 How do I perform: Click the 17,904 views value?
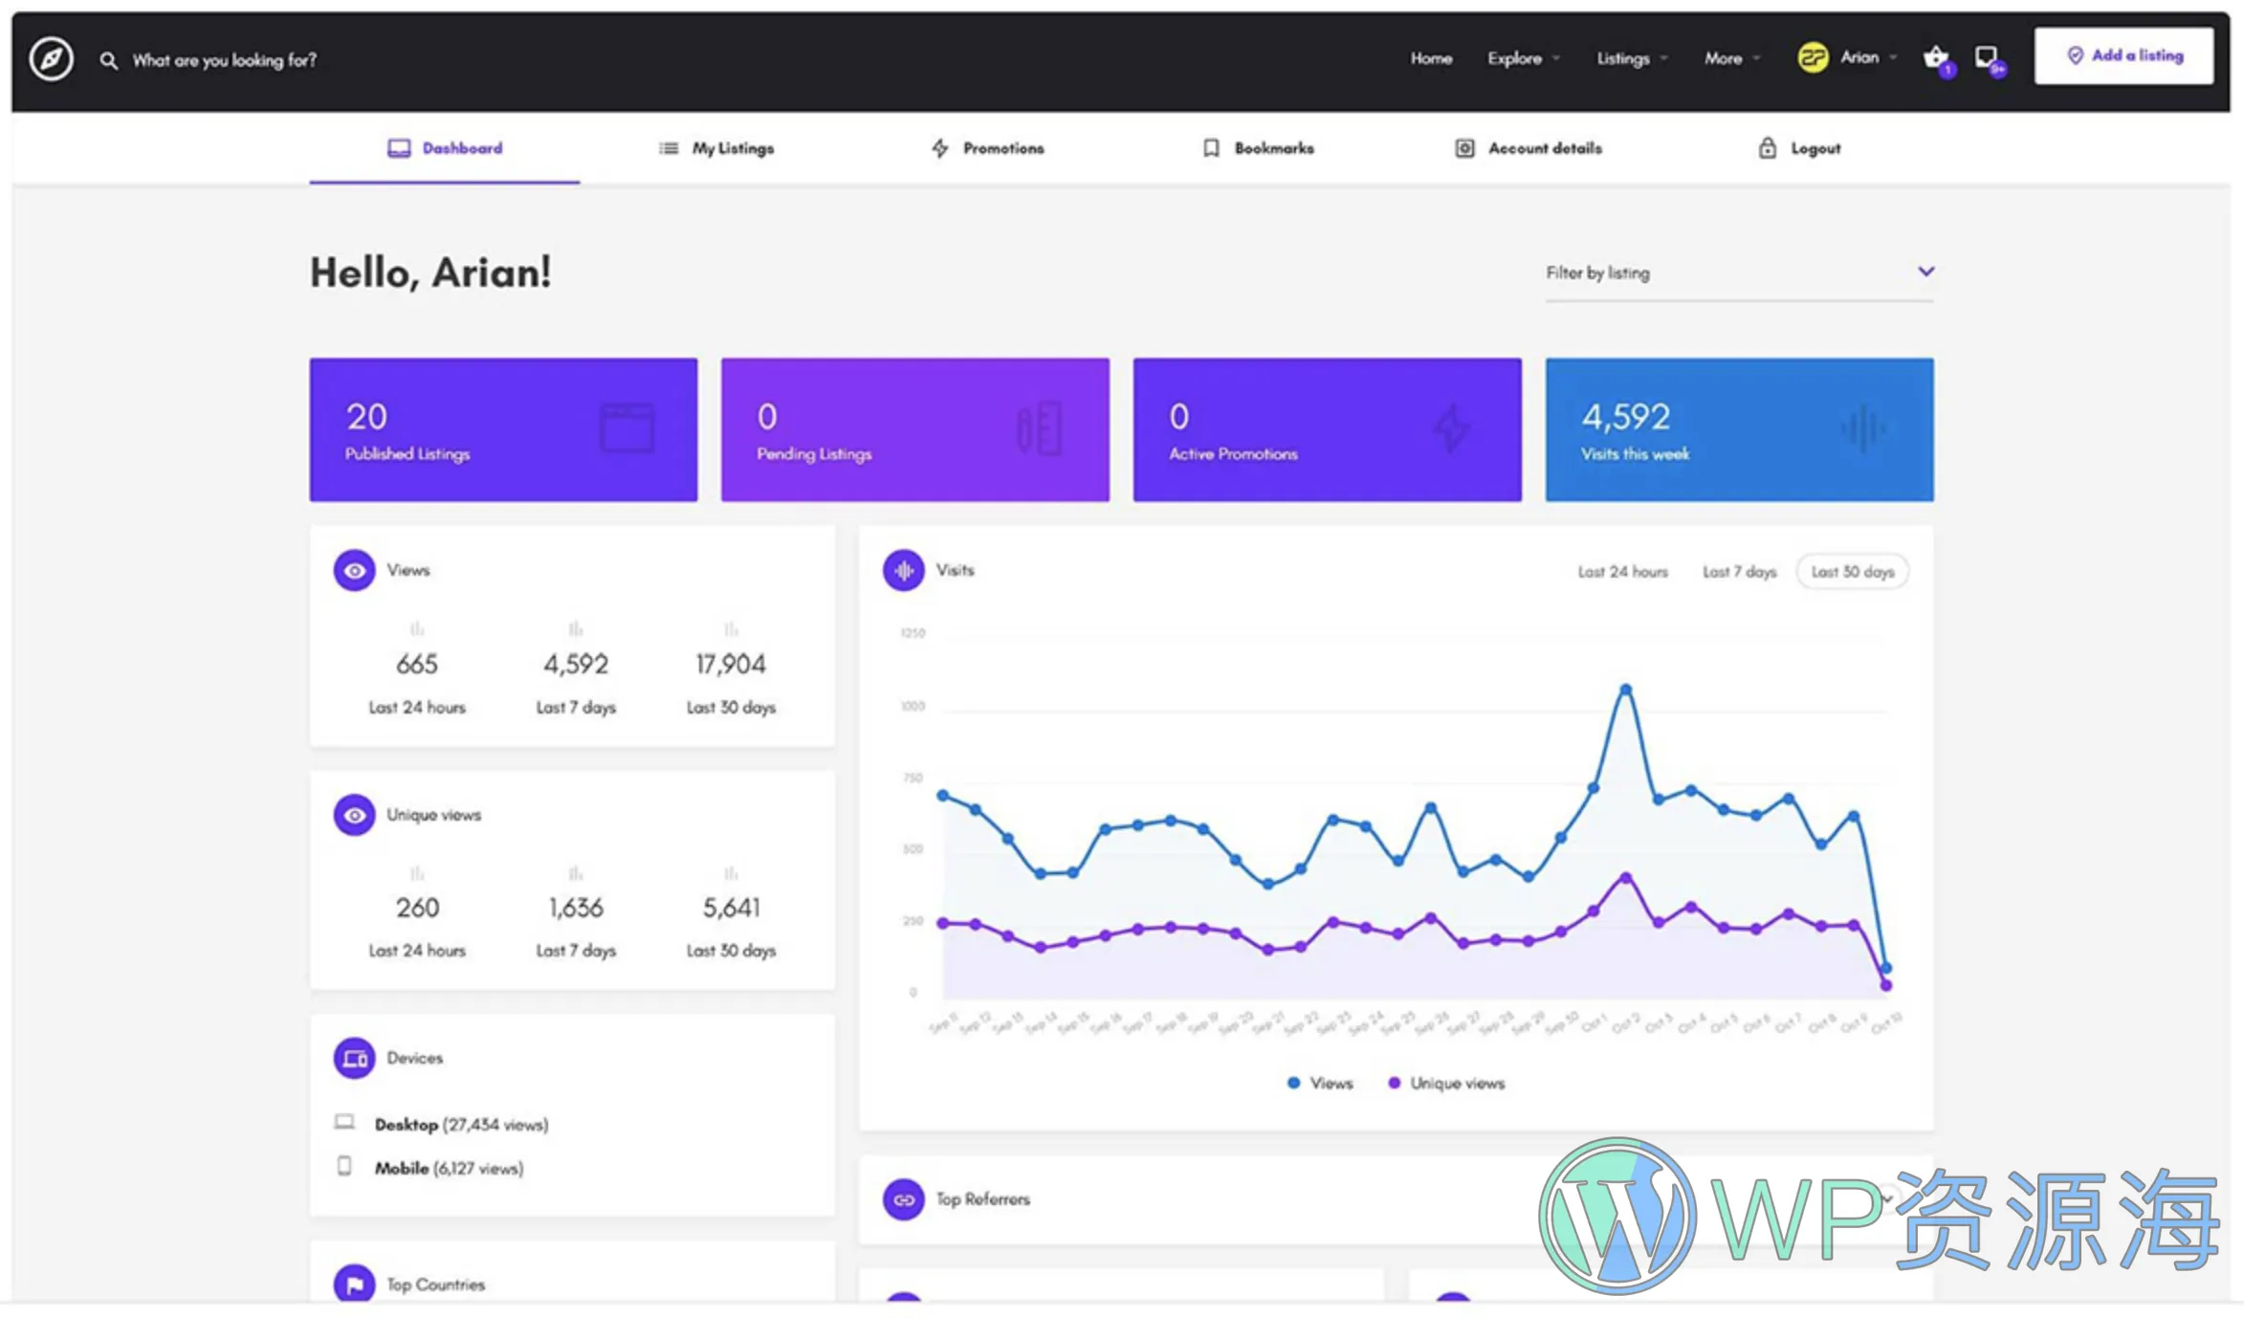731,665
